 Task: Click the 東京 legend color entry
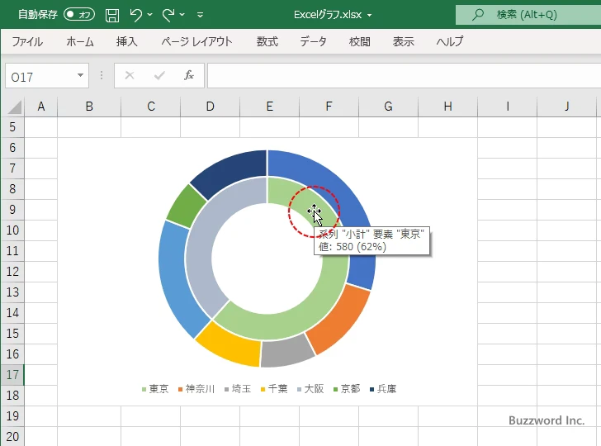point(144,389)
